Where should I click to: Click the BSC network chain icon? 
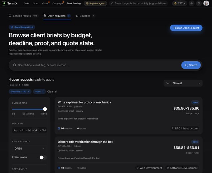coord(175,3)
